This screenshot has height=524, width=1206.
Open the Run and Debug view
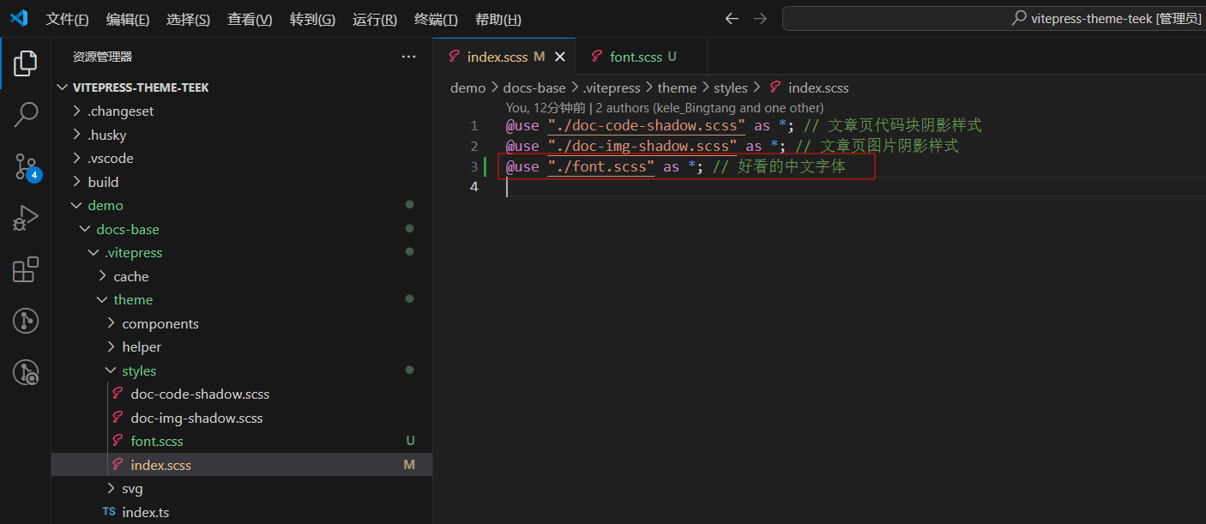[26, 219]
